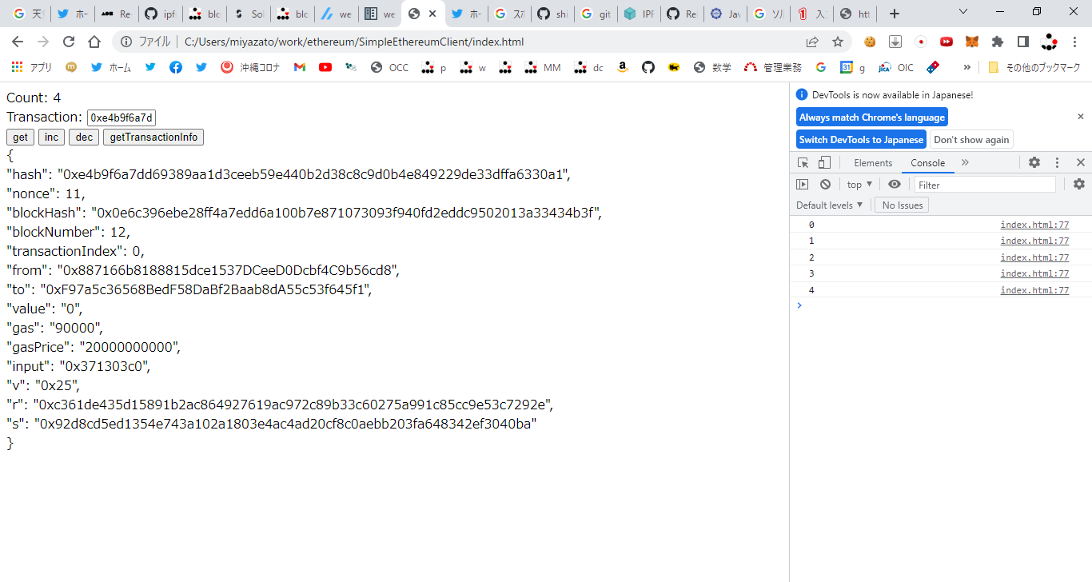Toggle the device toolbar icon
1092x582 pixels.
(824, 162)
